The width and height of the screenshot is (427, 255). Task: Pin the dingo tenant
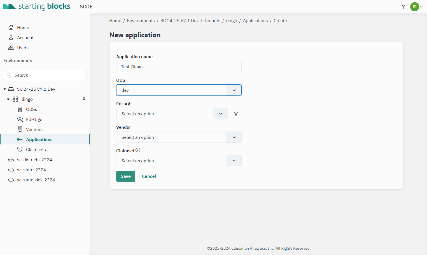84,99
